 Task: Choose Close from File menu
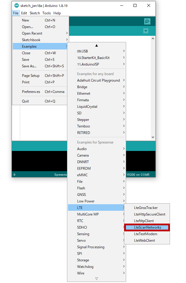40,53
